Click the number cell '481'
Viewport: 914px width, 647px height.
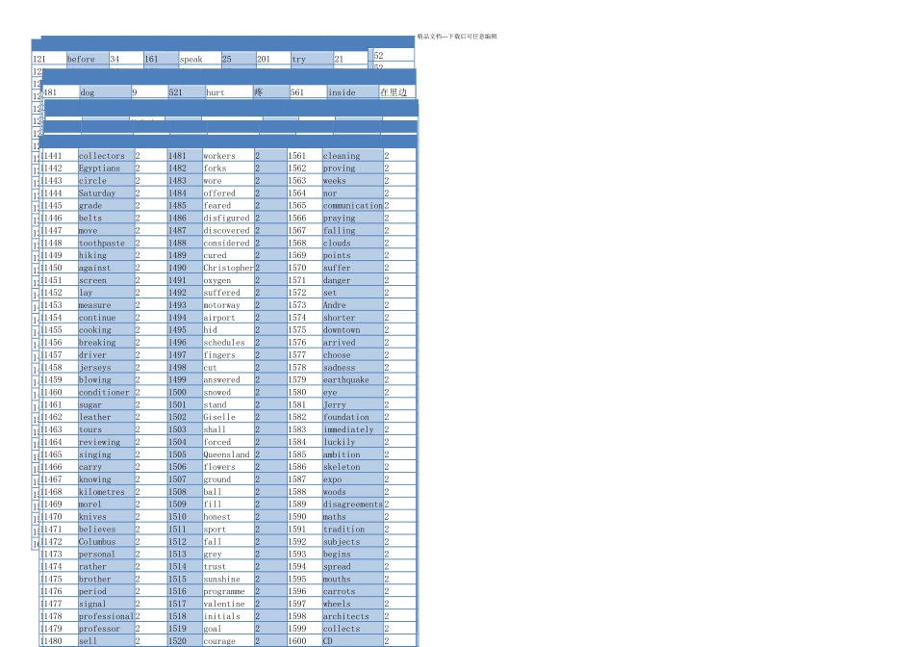tap(61, 92)
